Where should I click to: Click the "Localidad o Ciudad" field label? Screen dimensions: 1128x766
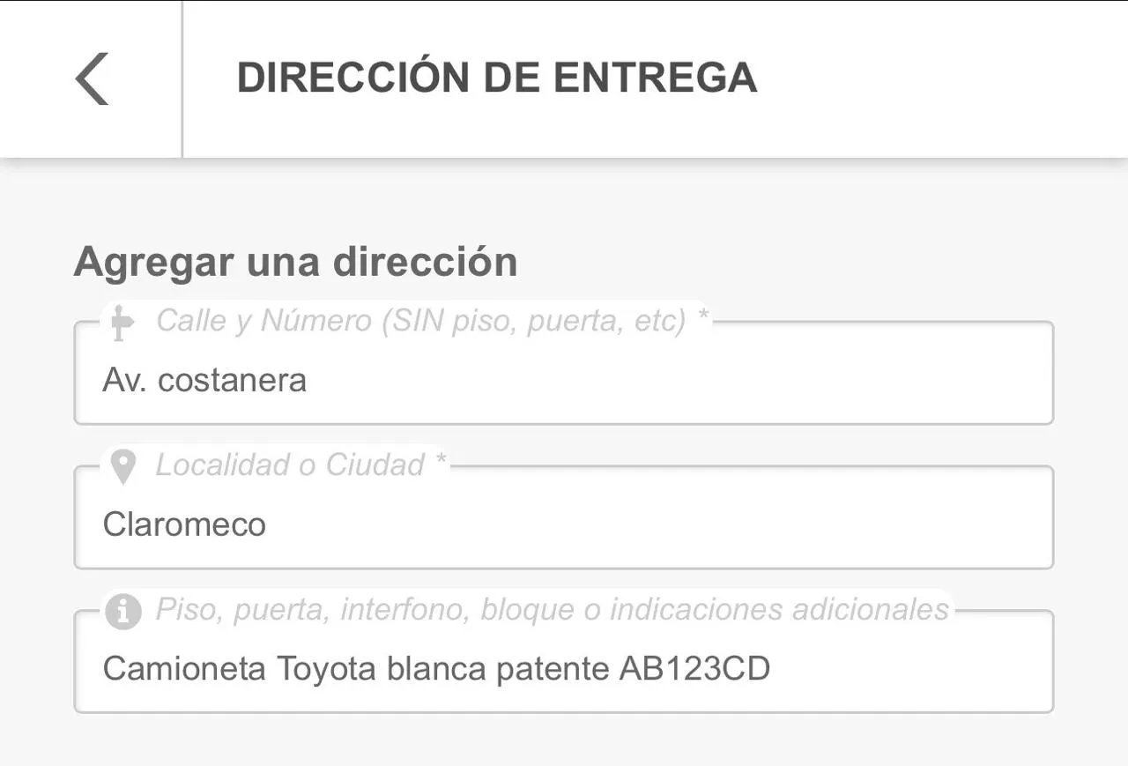[x=290, y=465]
